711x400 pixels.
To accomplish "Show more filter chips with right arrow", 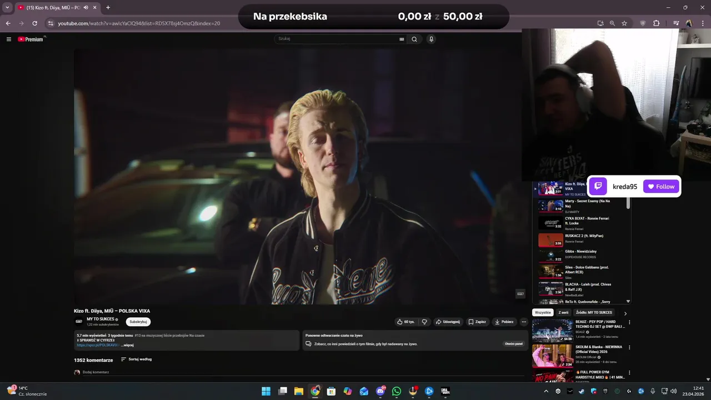I will click(x=625, y=313).
